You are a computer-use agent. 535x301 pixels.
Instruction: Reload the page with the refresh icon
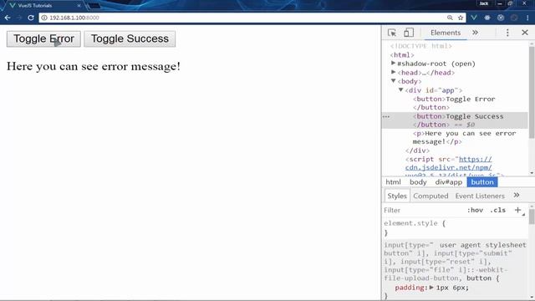pyautogui.click(x=31, y=18)
